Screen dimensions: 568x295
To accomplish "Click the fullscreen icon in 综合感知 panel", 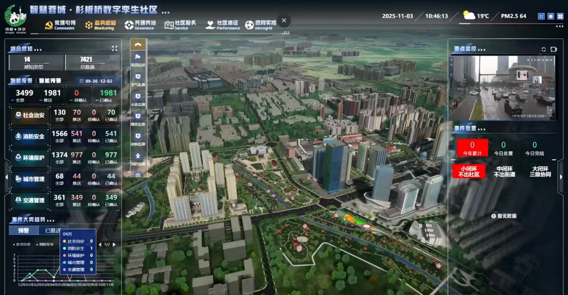I will [115, 48].
